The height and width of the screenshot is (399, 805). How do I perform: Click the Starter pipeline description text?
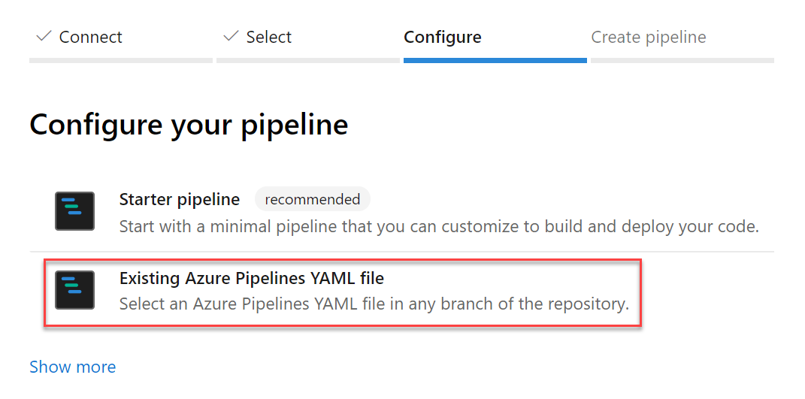coord(439,226)
